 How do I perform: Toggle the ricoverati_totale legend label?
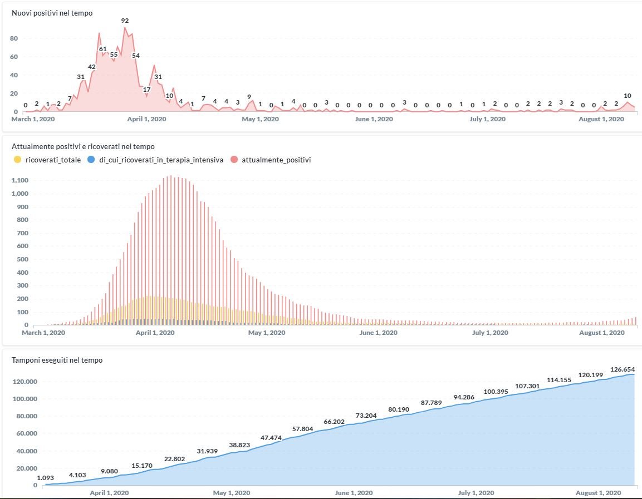tap(53, 160)
